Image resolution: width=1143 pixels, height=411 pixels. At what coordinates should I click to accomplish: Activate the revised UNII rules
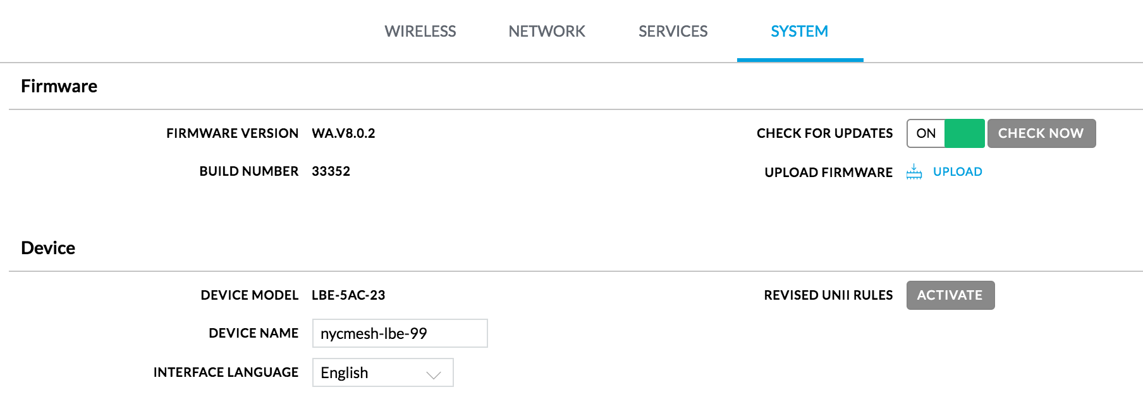(951, 295)
